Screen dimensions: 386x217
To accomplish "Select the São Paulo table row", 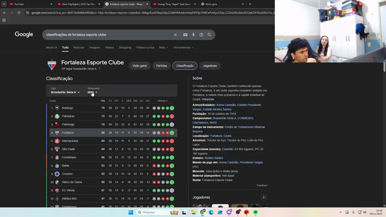I will point(112,149).
